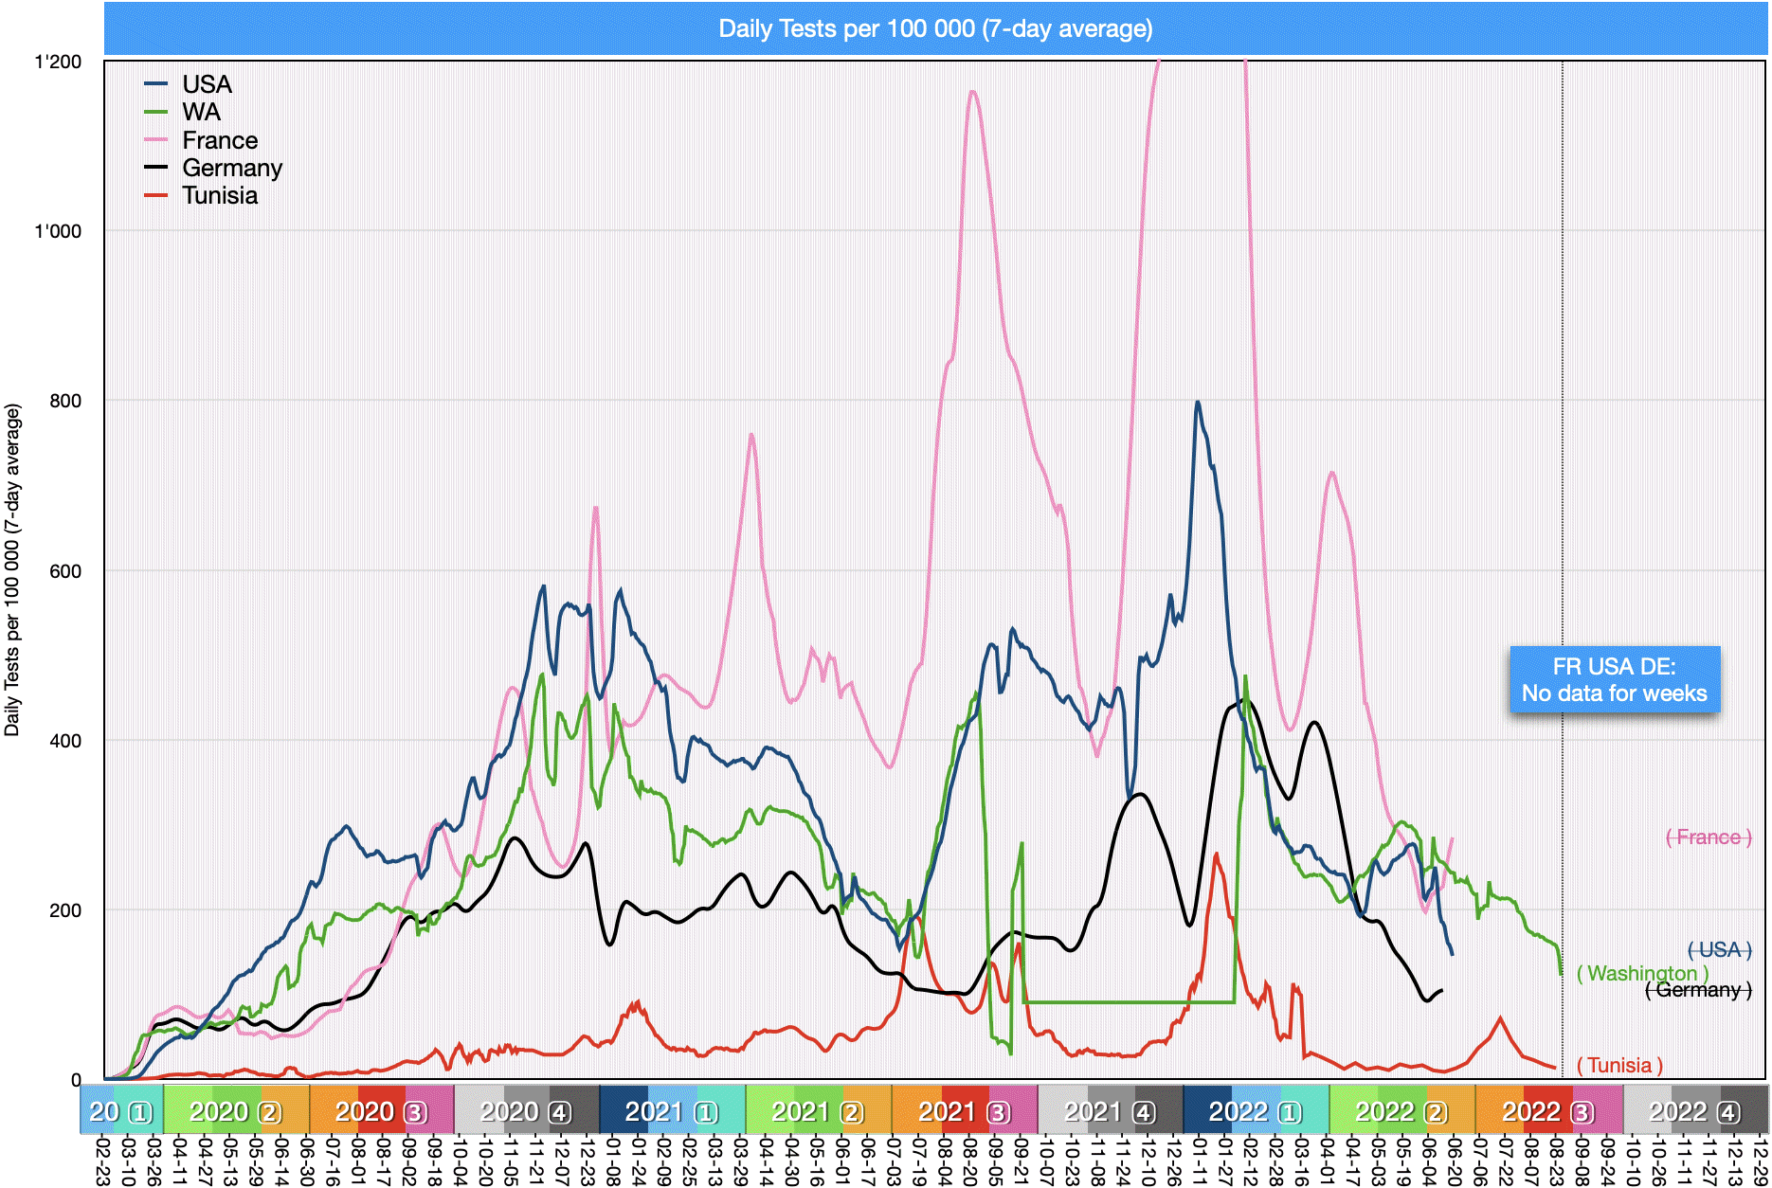Click the green '( Washington )' end label
This screenshot has height=1188, width=1772.
click(x=1642, y=973)
